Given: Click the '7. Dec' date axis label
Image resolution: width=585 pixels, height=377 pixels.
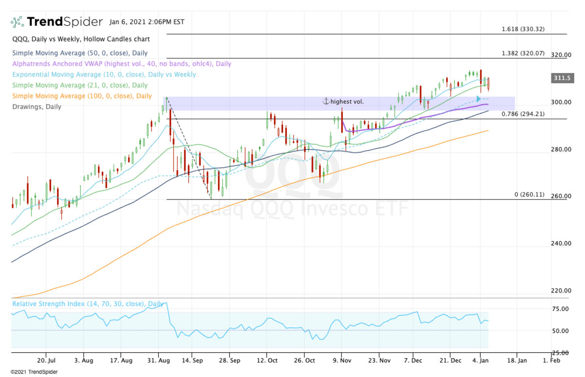Looking at the screenshot, I should pos(412,360).
